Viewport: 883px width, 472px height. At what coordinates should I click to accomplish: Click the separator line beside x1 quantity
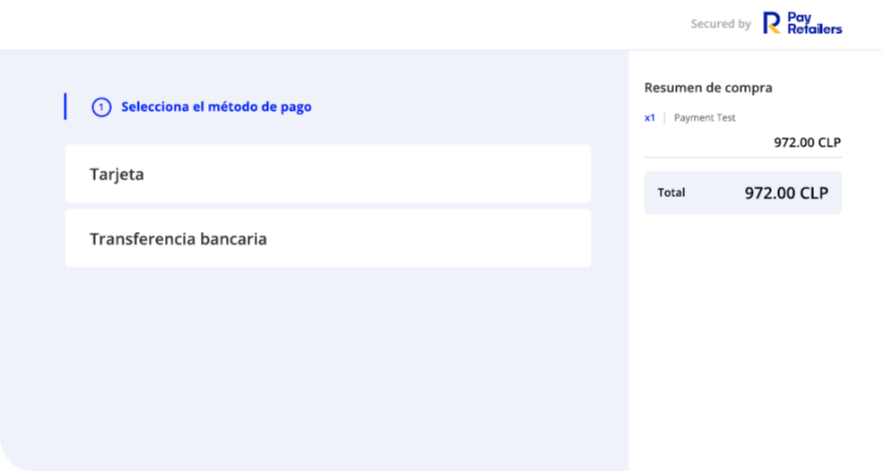pos(664,117)
